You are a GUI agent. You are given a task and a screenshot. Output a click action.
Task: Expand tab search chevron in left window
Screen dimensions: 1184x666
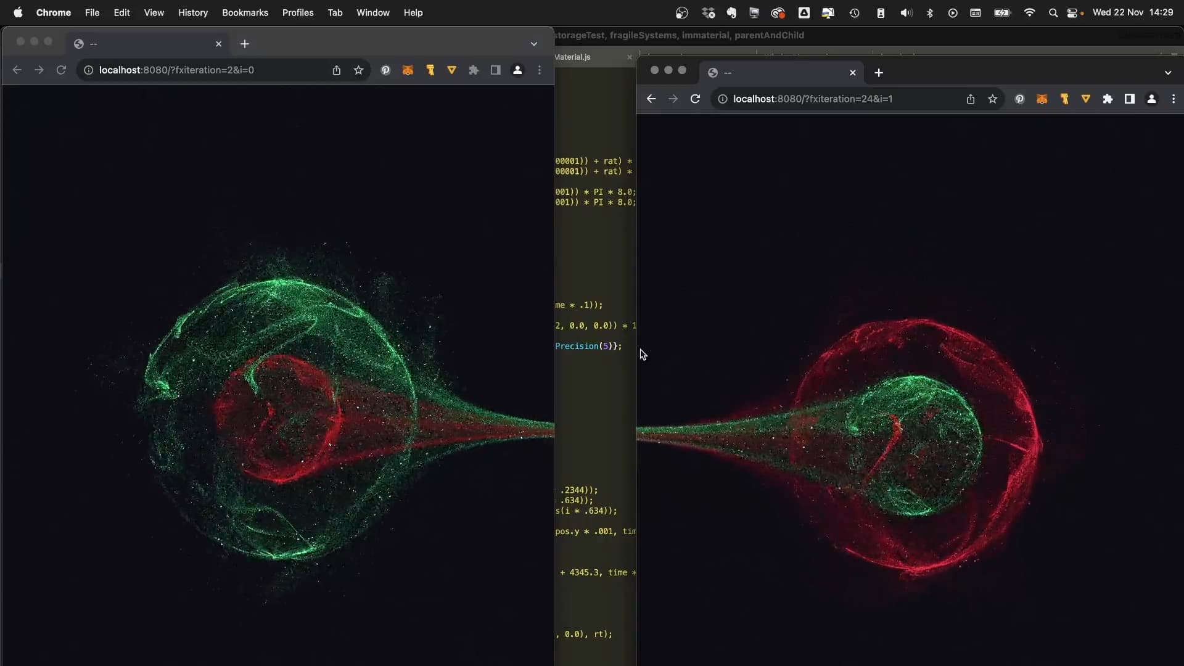pos(534,44)
